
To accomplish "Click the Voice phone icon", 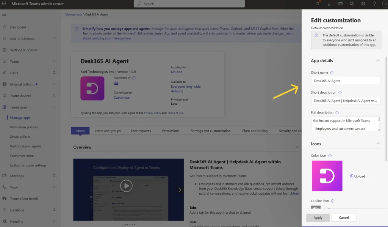I will [5, 187].
